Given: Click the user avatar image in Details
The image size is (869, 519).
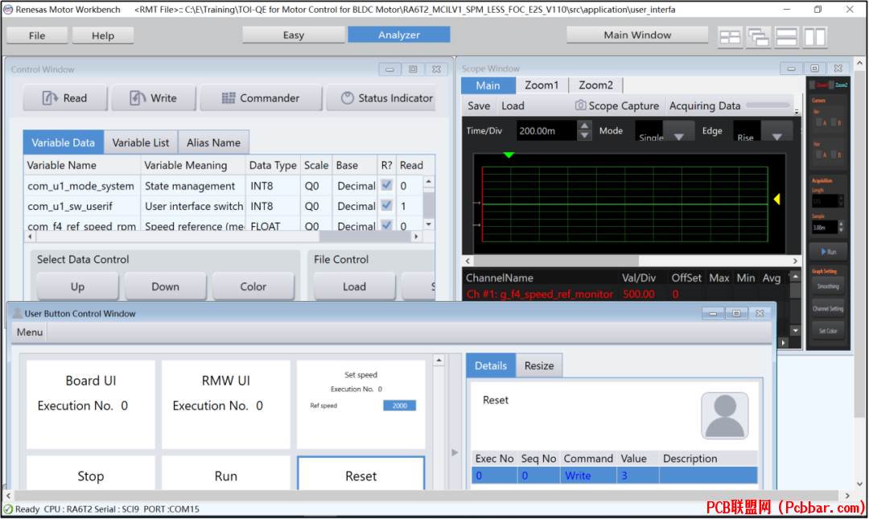Looking at the screenshot, I should pyautogui.click(x=724, y=415).
